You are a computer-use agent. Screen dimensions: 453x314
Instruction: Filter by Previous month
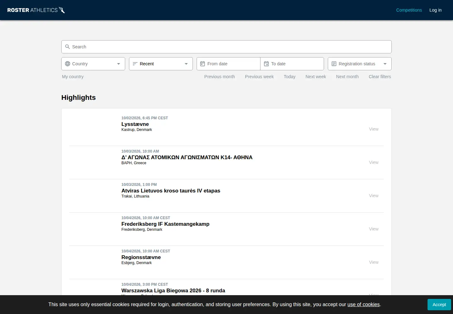(x=220, y=77)
